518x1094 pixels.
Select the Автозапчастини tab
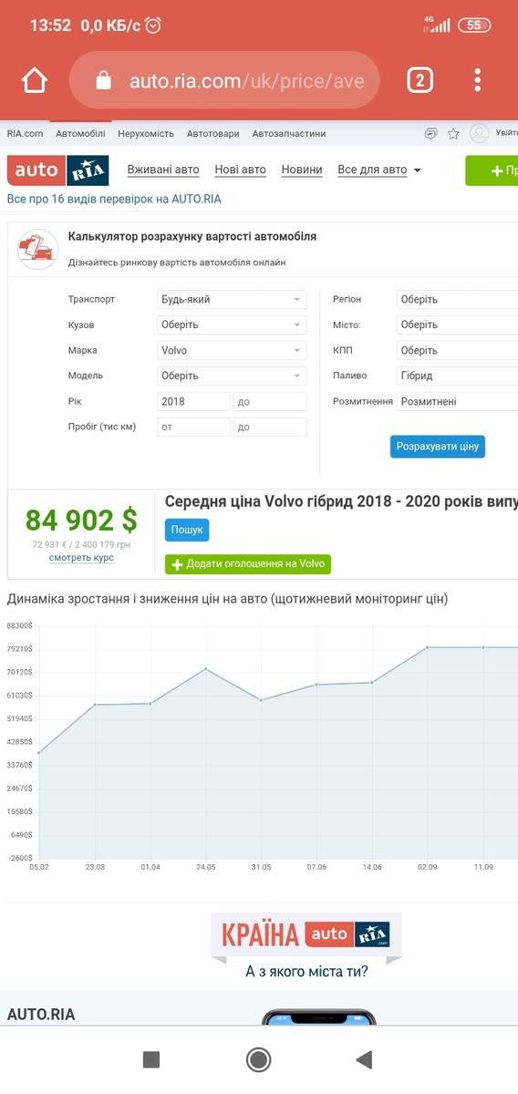289,133
